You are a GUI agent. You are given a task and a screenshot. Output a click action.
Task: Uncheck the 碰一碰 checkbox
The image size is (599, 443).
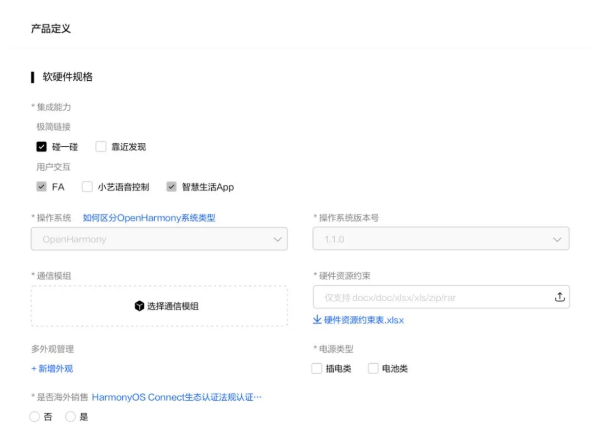(x=41, y=146)
